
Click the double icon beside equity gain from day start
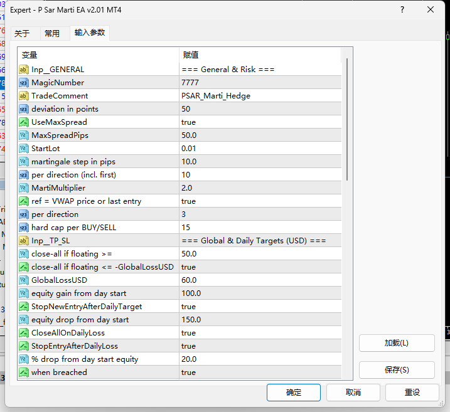pyautogui.click(x=24, y=293)
